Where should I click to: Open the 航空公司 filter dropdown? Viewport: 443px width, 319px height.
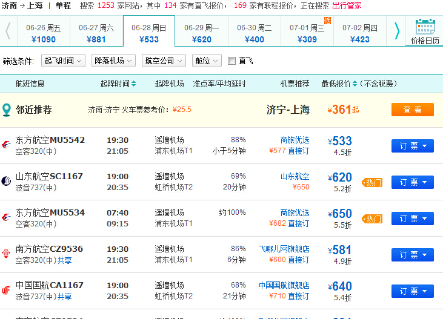[164, 61]
